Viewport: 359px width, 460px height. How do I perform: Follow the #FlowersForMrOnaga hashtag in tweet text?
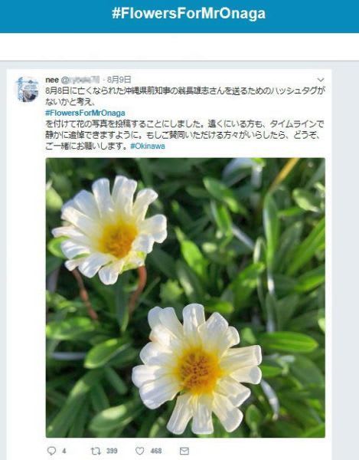click(85, 113)
